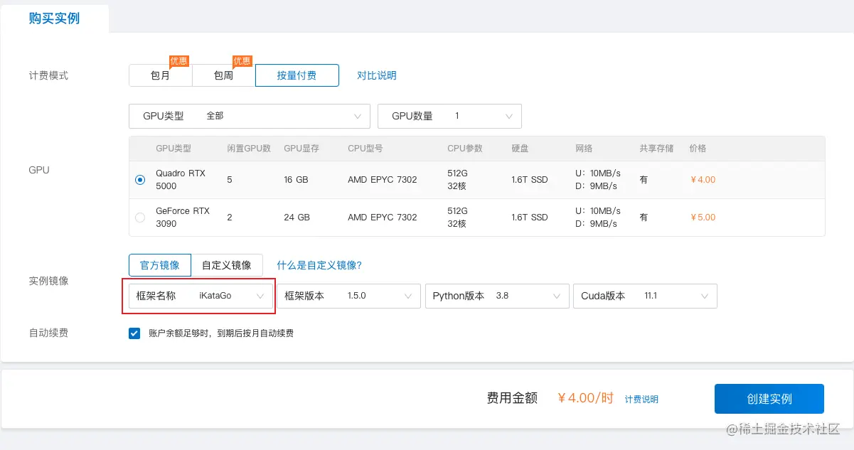The image size is (854, 450).
Task: Open the 购买实例 tab
Action: 55,17
